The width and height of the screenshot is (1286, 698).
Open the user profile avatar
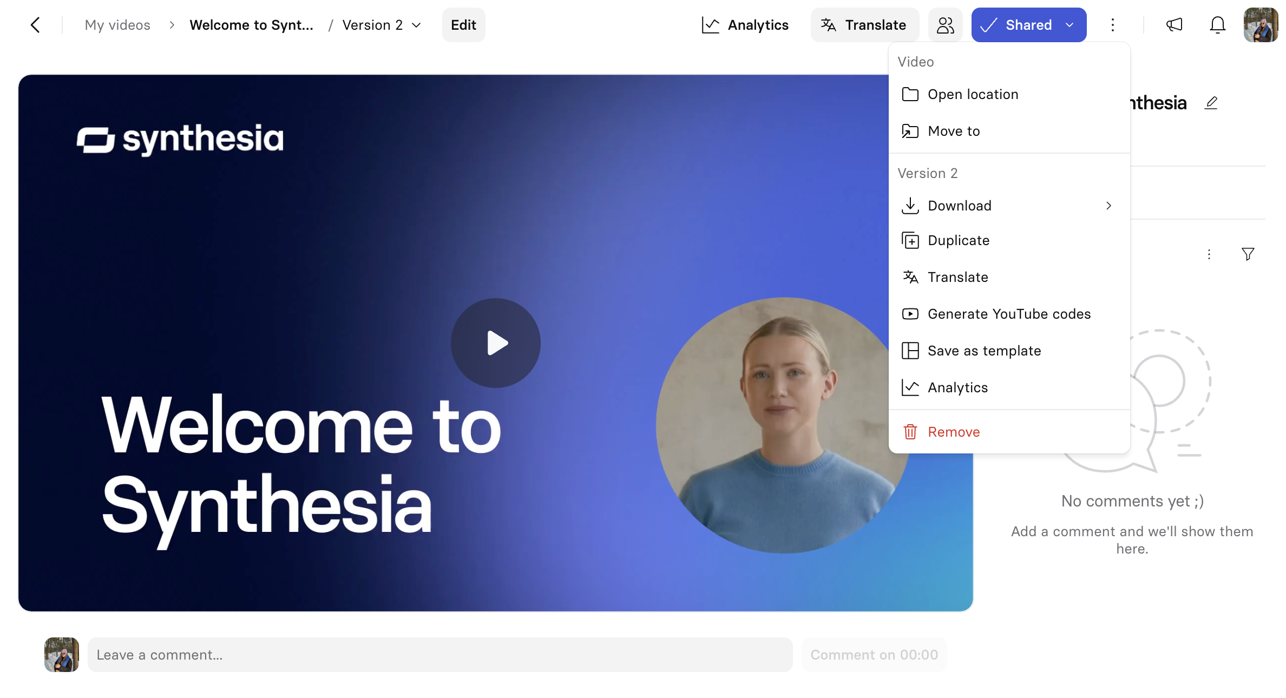(x=1261, y=25)
